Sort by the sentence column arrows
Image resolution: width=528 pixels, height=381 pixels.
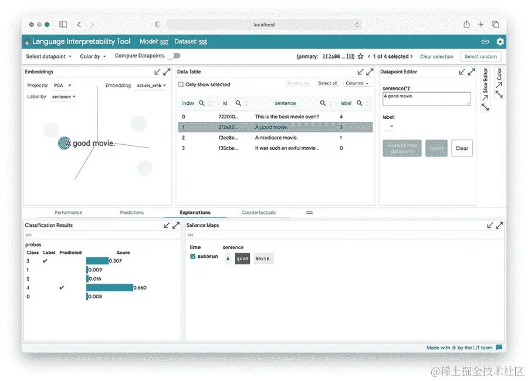tap(331, 103)
